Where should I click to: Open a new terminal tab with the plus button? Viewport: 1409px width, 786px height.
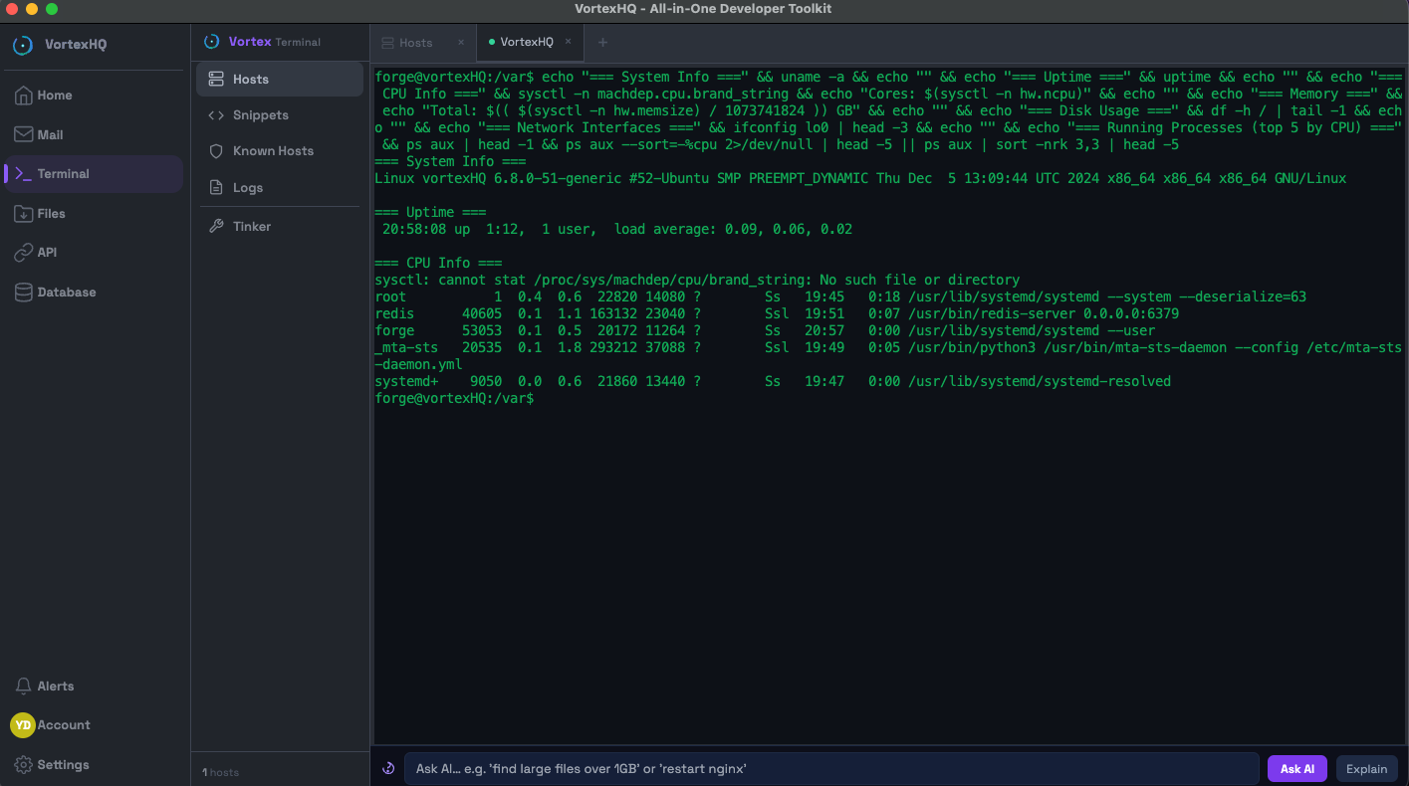tap(602, 43)
